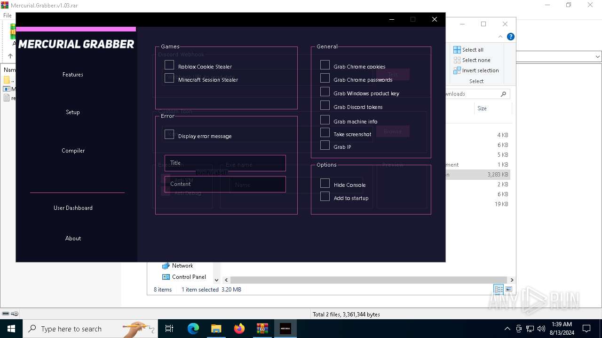Open the Compiler section
Screen dimensions: 602x338
tap(73, 151)
